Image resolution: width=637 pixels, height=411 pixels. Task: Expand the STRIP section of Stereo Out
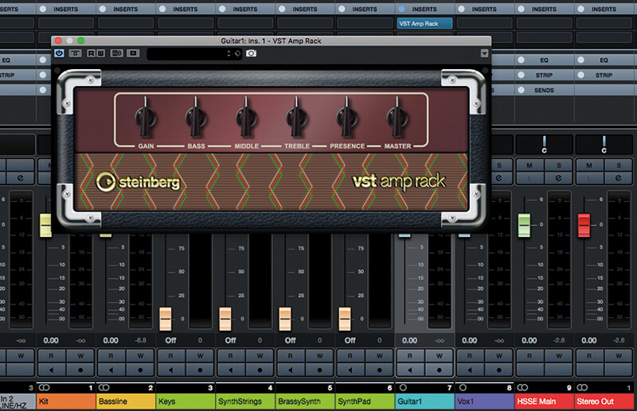coord(604,75)
